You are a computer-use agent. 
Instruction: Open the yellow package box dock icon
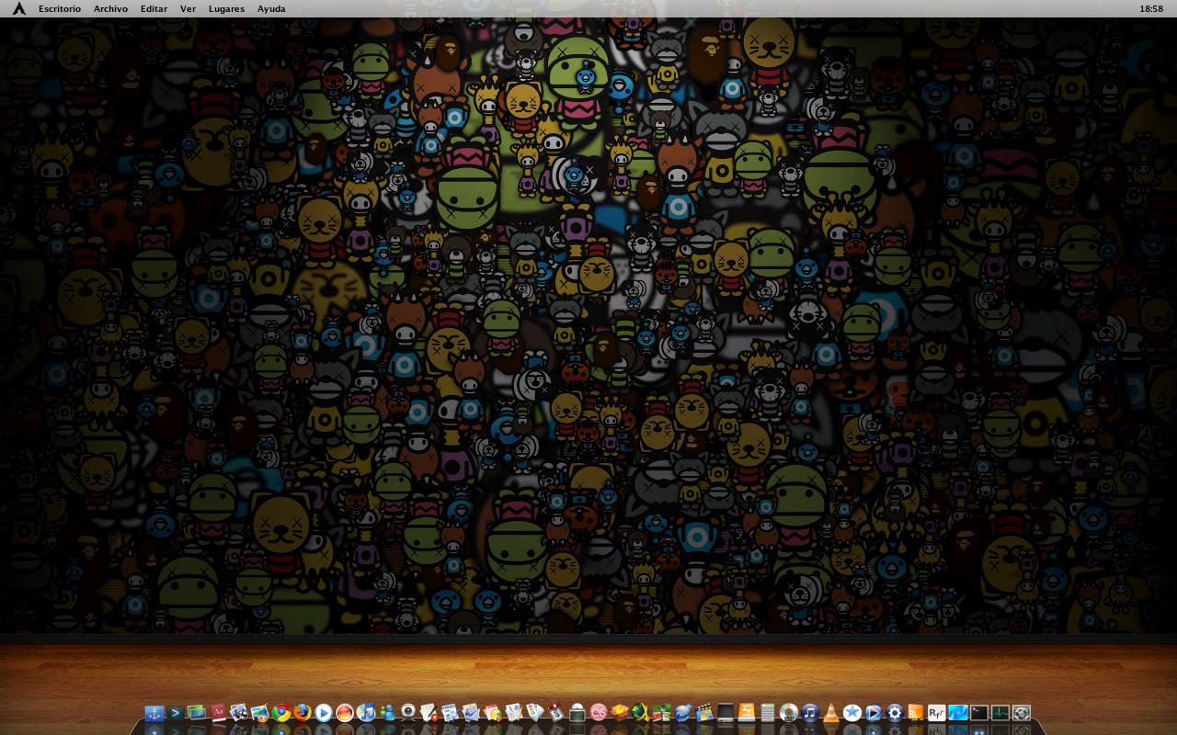tap(620, 713)
